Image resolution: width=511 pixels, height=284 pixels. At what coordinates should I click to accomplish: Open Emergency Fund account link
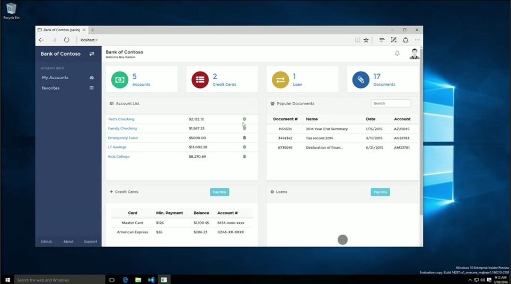point(122,138)
